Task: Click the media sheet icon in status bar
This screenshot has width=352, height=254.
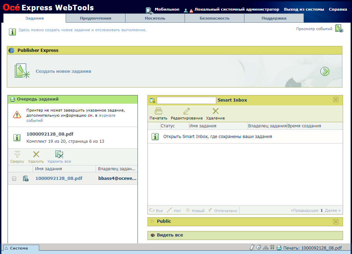Action: point(252,247)
